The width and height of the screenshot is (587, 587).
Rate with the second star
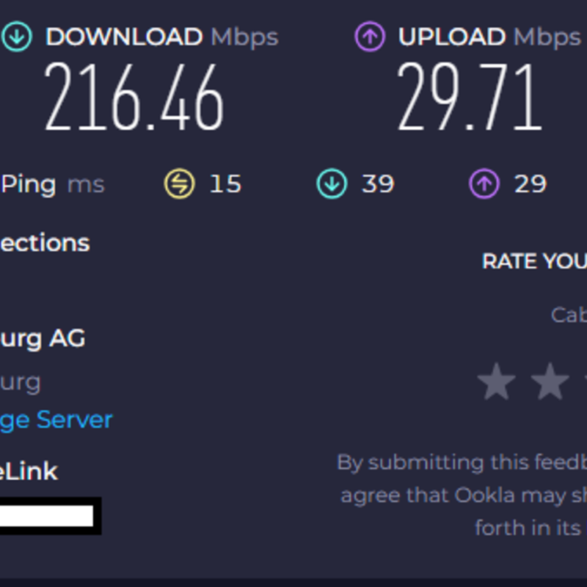pyautogui.click(x=550, y=382)
